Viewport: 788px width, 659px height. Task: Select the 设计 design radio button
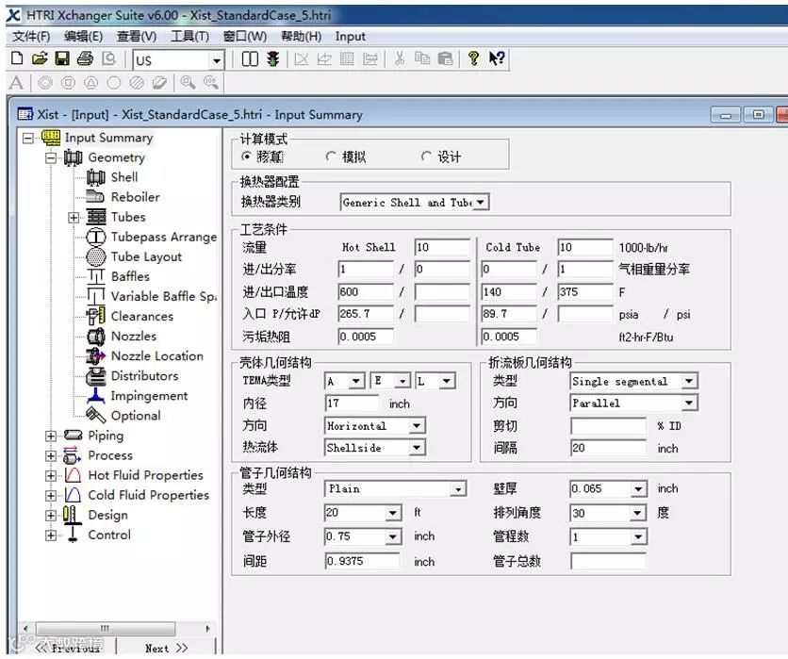(x=426, y=157)
